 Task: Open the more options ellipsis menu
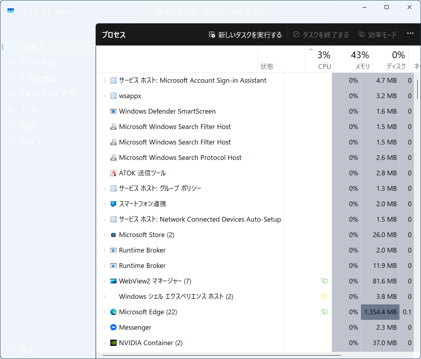pos(410,34)
